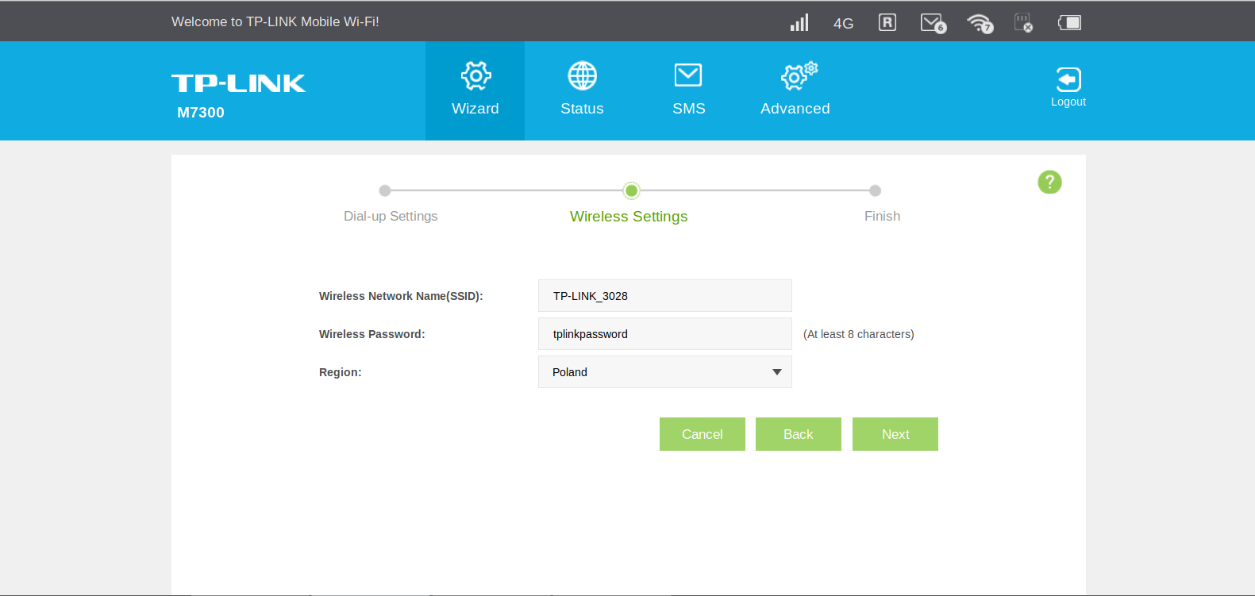Click the TP-LINK logo
The image size is (1255, 596).
pyautogui.click(x=238, y=83)
